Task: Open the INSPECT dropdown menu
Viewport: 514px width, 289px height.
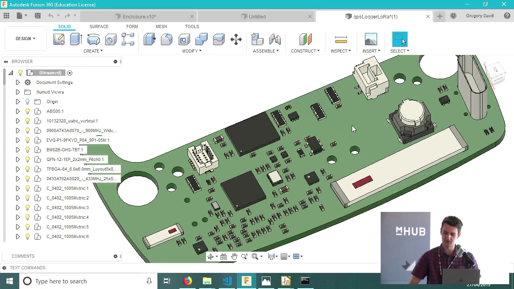Action: point(341,51)
